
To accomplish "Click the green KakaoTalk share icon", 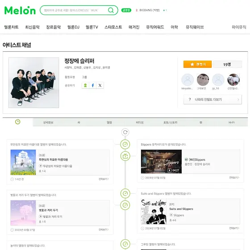I will pyautogui.click(x=85, y=85).
